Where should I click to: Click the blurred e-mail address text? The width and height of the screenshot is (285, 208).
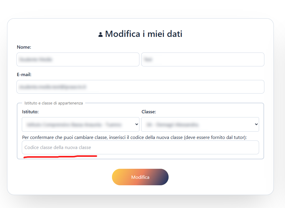pos(54,87)
